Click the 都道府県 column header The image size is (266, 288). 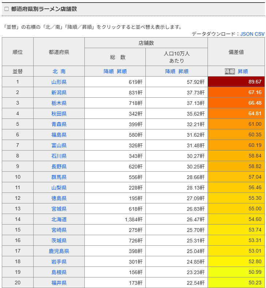click(59, 52)
